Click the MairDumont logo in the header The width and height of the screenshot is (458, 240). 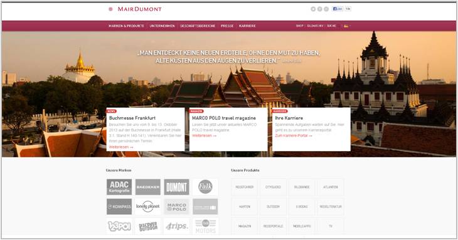point(135,9)
